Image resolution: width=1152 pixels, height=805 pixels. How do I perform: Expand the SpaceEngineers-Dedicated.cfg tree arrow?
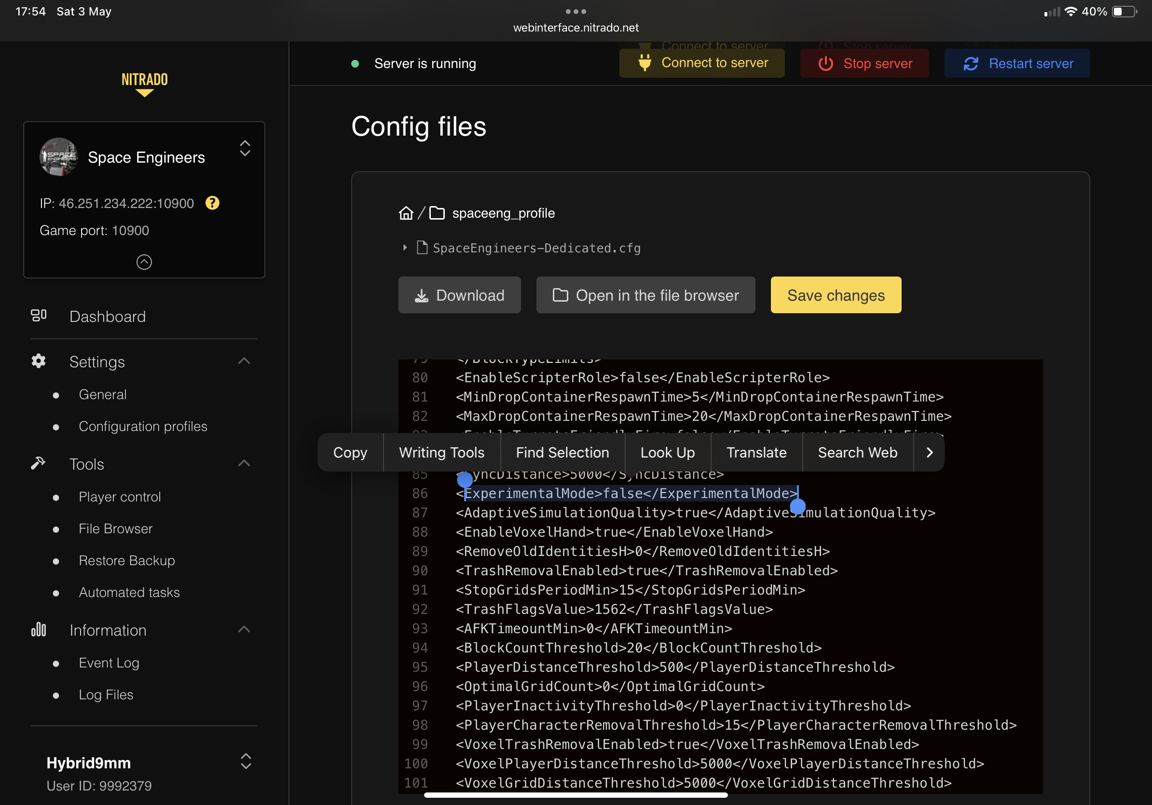(x=405, y=248)
